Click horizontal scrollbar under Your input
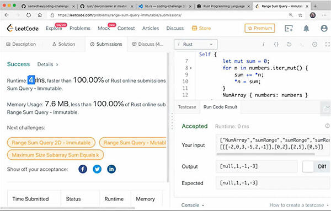 [x=265, y=154]
